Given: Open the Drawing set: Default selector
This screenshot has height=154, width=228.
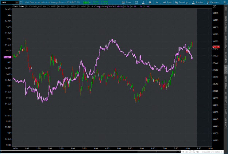Looking at the screenshot, I should (x=212, y=152).
